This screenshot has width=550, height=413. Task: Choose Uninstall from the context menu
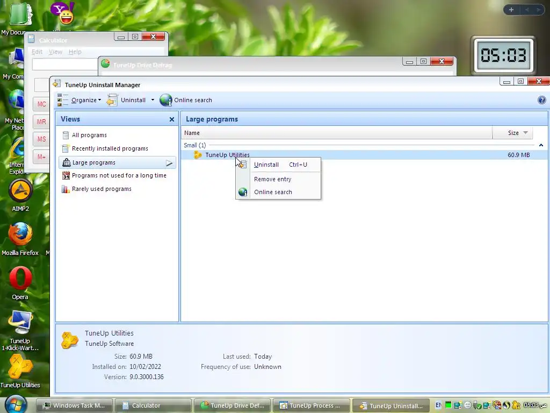279,165
